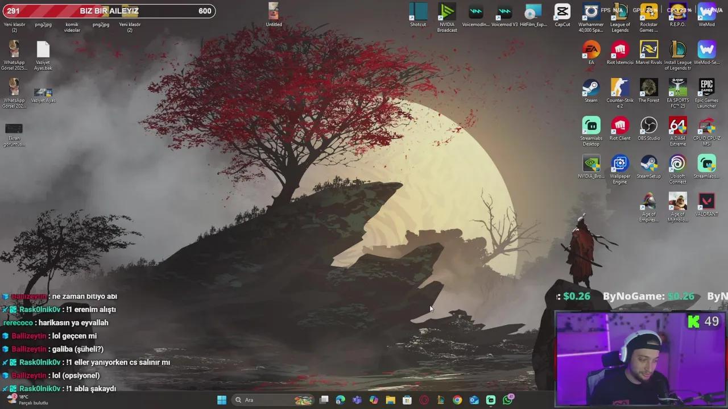
Task: Select the Steam desktop shortcut
Action: tap(591, 91)
